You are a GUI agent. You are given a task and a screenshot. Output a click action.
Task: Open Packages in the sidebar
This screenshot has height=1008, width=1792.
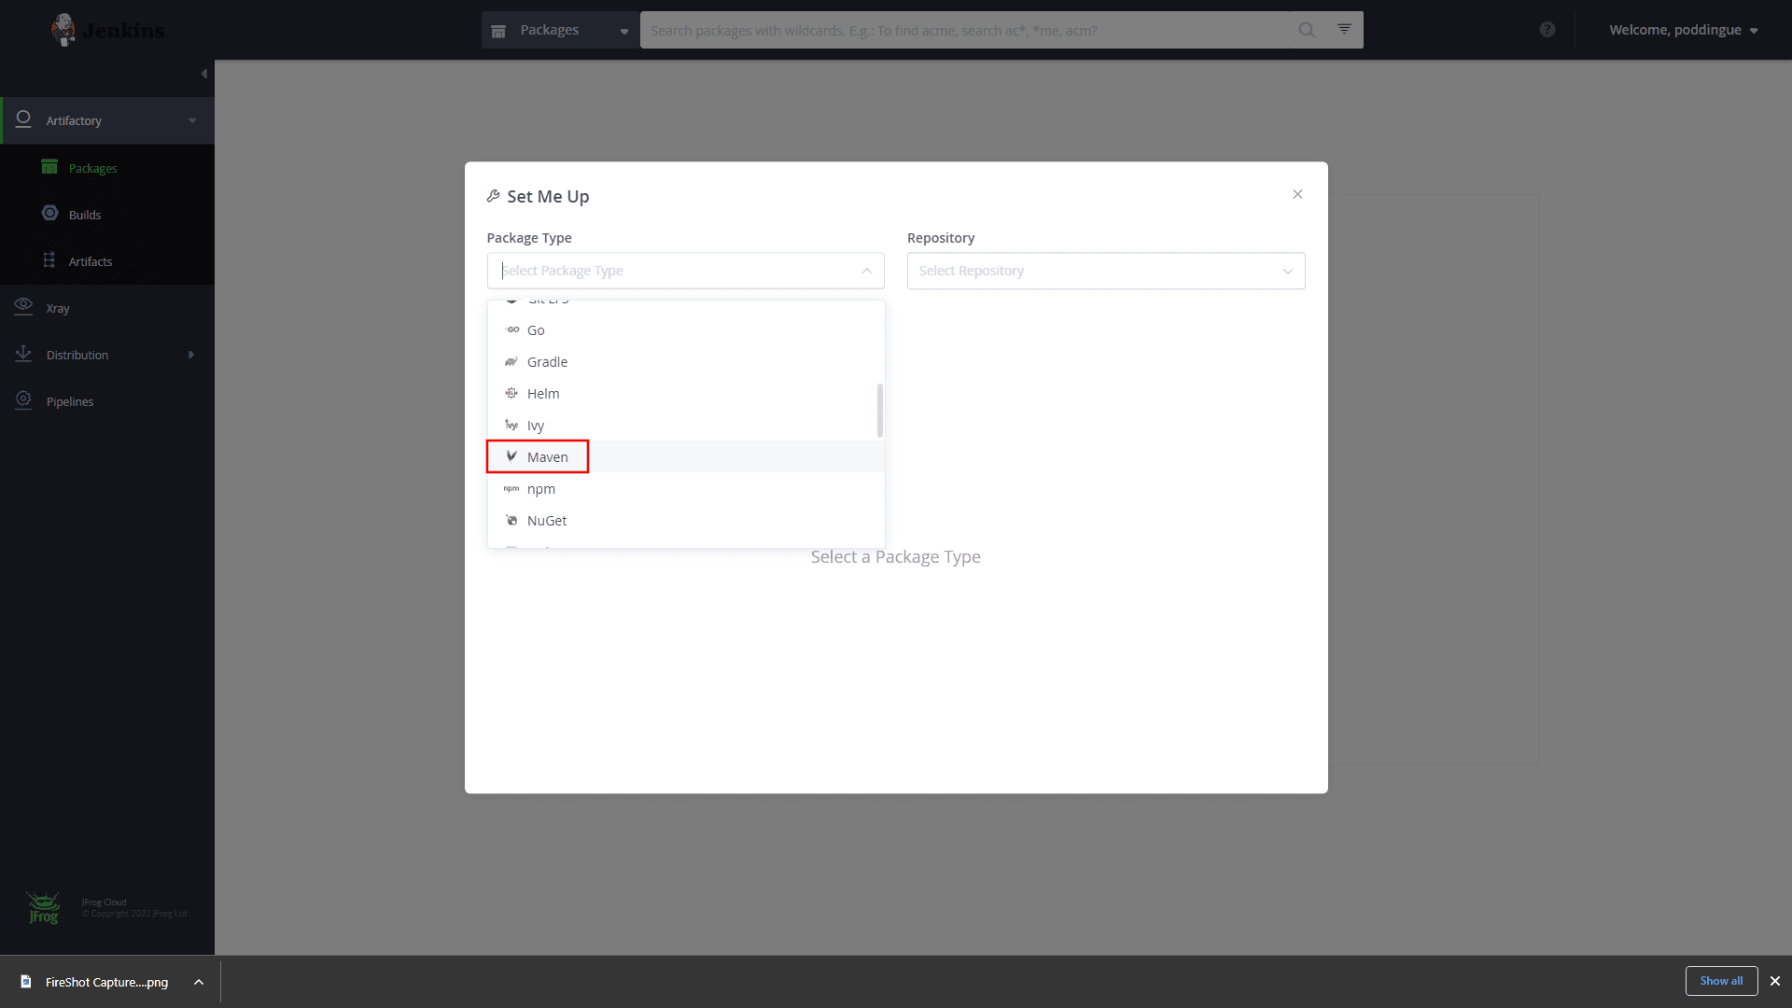tap(92, 168)
